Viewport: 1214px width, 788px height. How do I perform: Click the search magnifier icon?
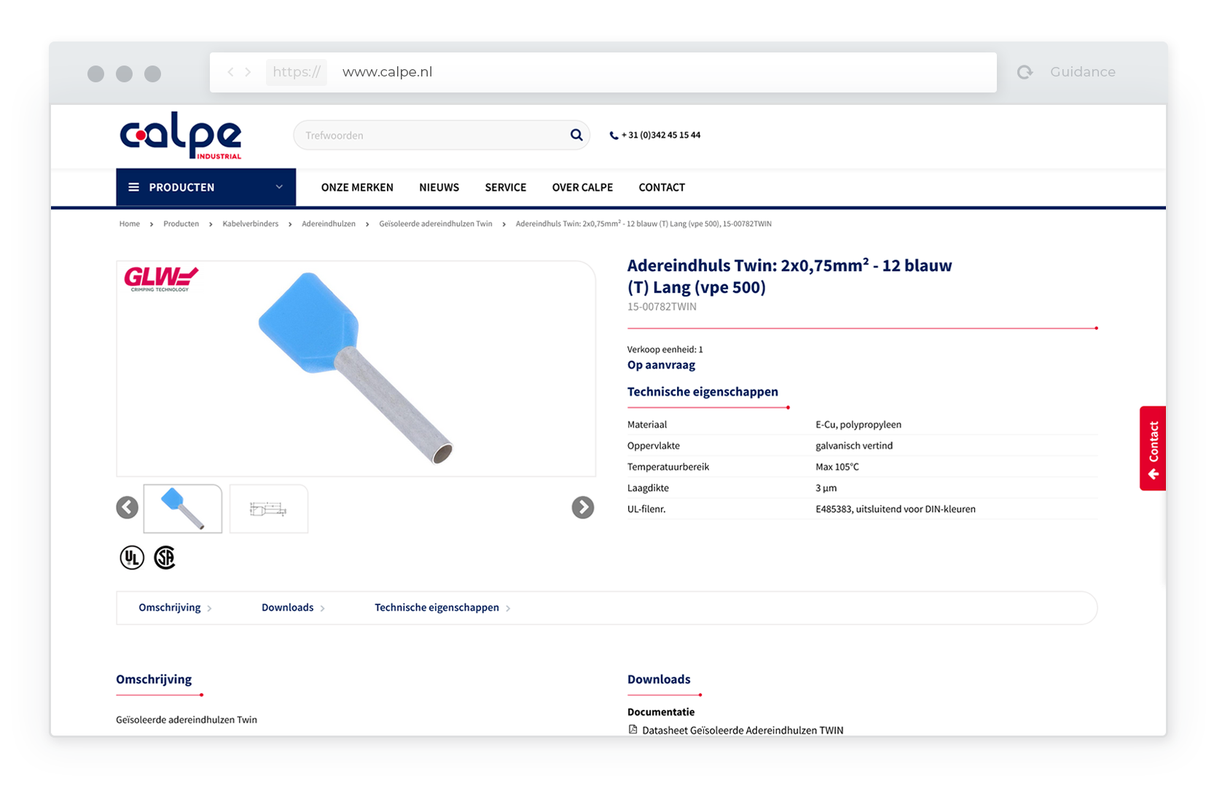point(576,135)
